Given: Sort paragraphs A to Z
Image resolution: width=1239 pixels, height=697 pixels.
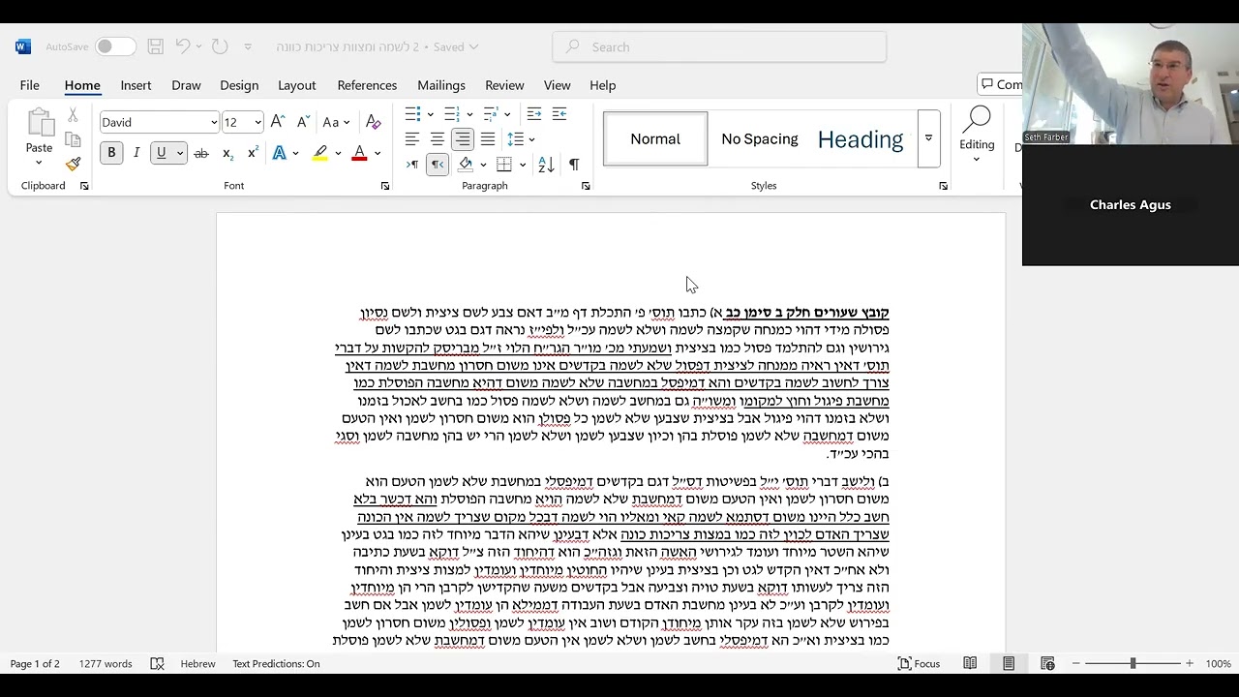Looking at the screenshot, I should [x=546, y=165].
